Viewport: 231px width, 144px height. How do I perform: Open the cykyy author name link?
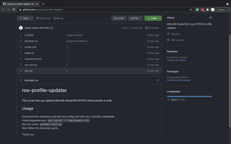(x=28, y=28)
